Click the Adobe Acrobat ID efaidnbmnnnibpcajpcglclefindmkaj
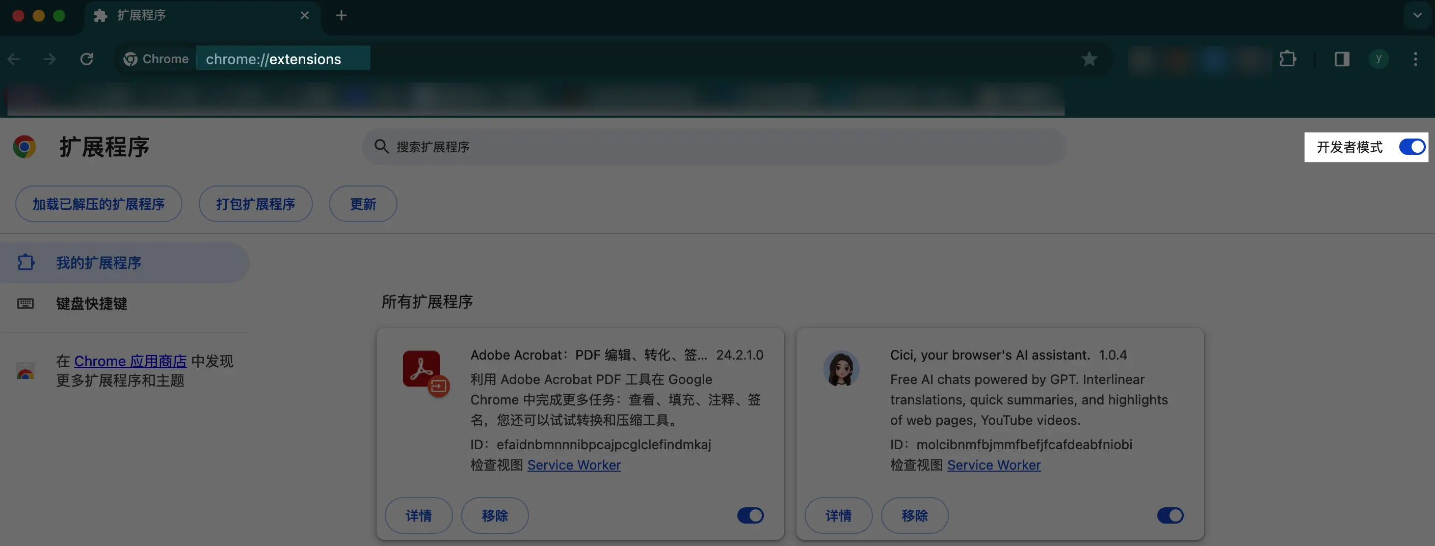The width and height of the screenshot is (1435, 546). tap(604, 445)
